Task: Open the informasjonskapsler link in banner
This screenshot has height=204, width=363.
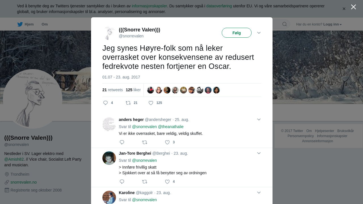Action: (x=149, y=6)
